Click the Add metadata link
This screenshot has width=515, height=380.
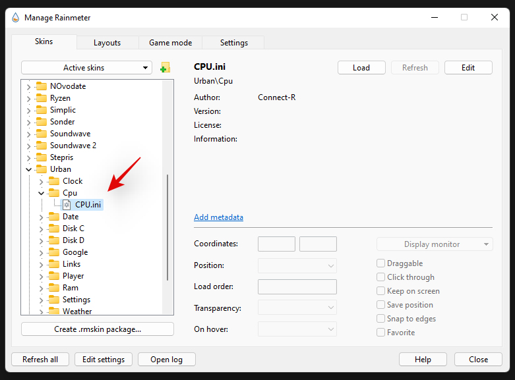pos(218,217)
